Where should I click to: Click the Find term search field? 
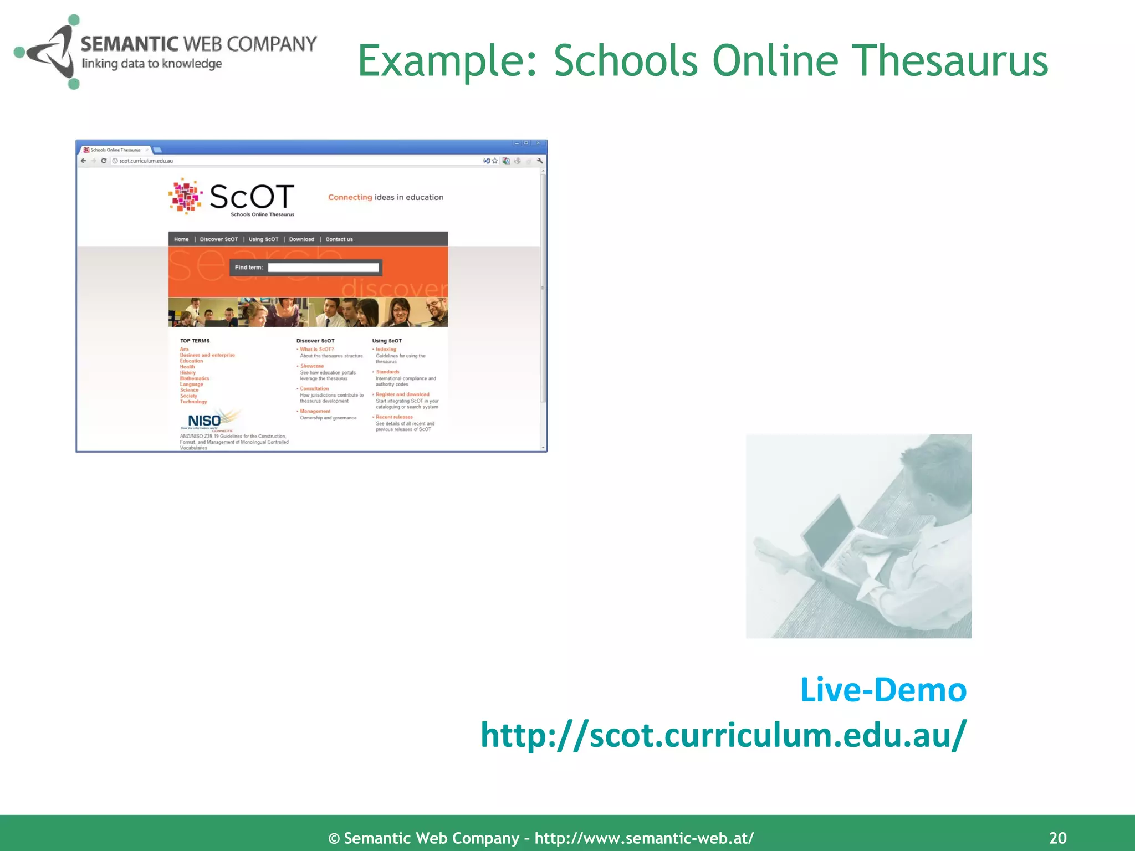click(x=324, y=268)
